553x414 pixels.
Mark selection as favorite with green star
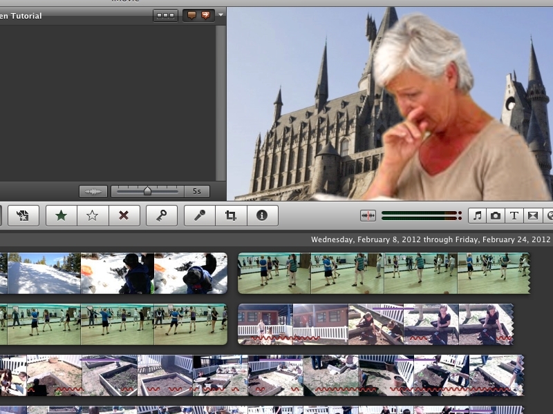62,215
